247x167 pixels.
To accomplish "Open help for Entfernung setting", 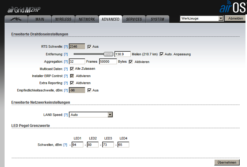I will 66,54.
